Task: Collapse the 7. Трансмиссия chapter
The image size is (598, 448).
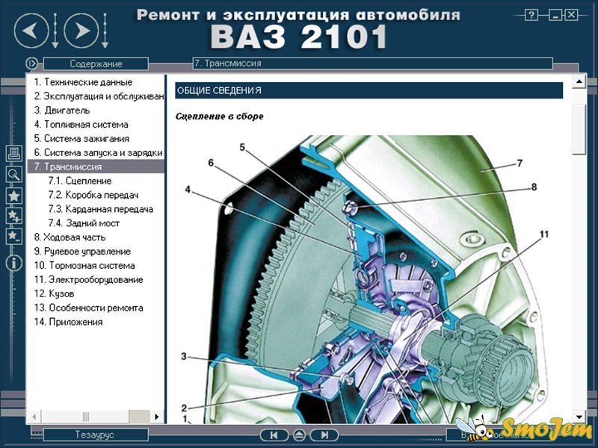Action: pos(96,167)
